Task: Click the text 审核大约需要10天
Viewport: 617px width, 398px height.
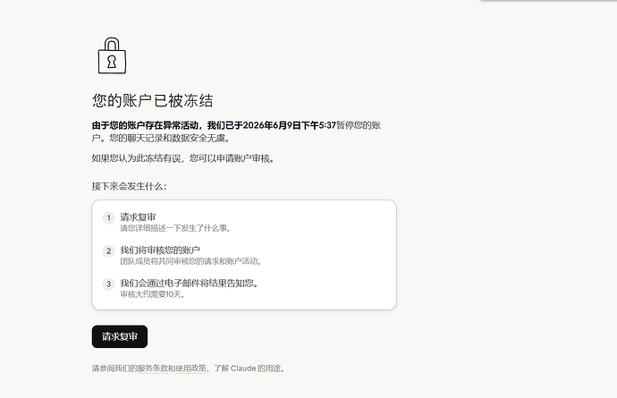Action: pos(152,294)
